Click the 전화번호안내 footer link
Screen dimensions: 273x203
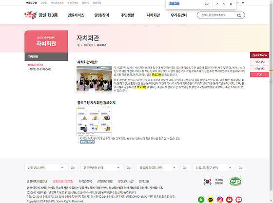[x=105, y=181]
